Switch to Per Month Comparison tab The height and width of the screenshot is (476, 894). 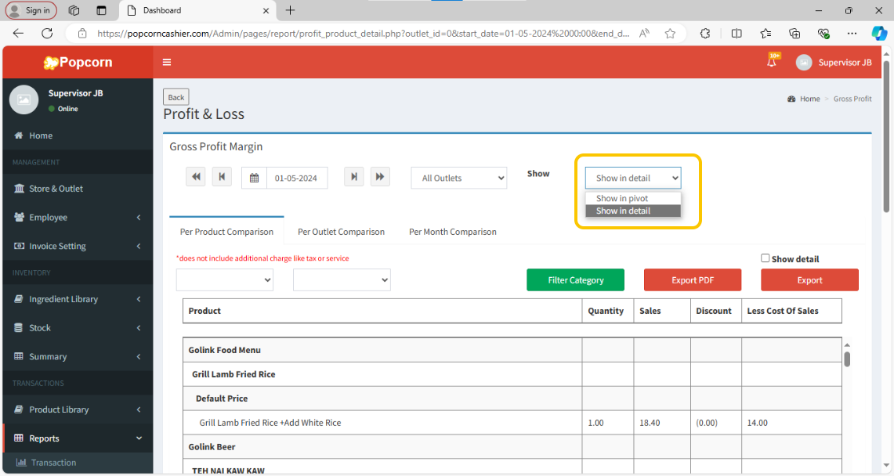click(x=453, y=232)
